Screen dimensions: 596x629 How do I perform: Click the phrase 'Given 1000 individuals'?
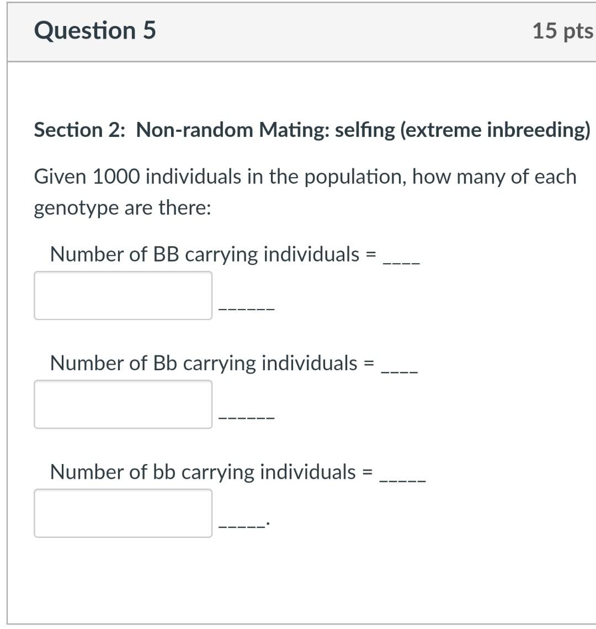click(138, 177)
